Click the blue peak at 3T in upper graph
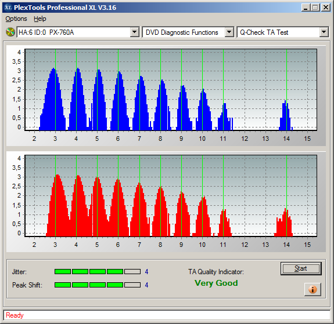Viewport: 334px width, 324px height. coord(53,99)
